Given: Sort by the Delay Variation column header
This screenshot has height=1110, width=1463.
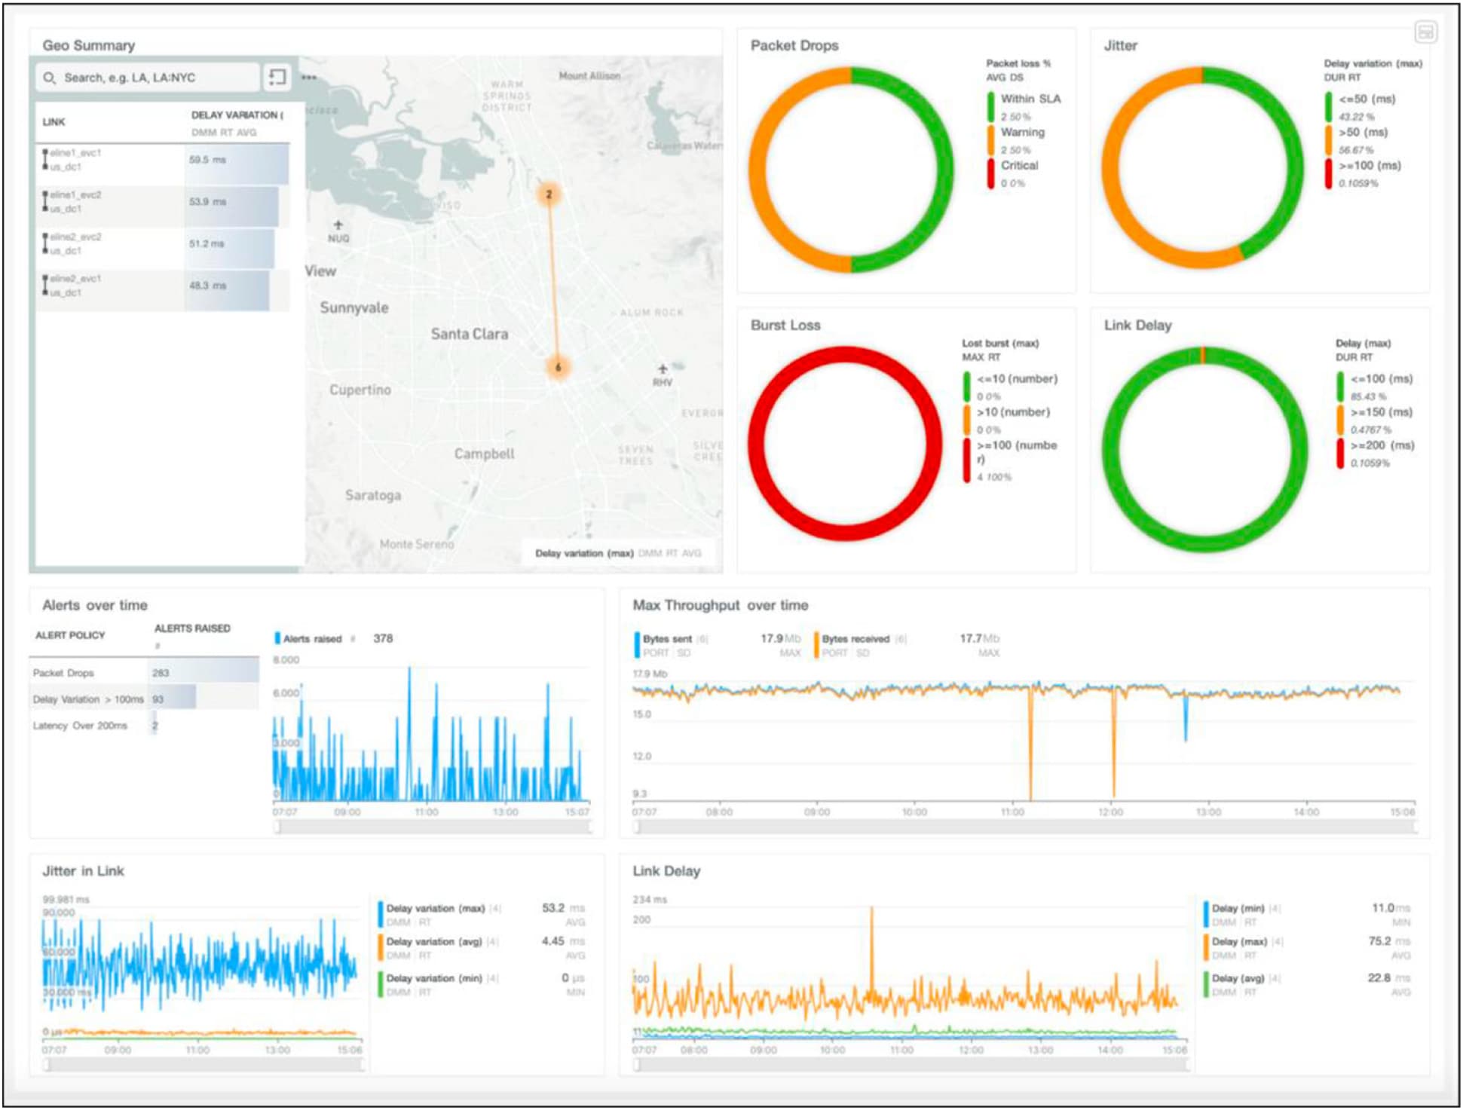Looking at the screenshot, I should coord(237,115).
